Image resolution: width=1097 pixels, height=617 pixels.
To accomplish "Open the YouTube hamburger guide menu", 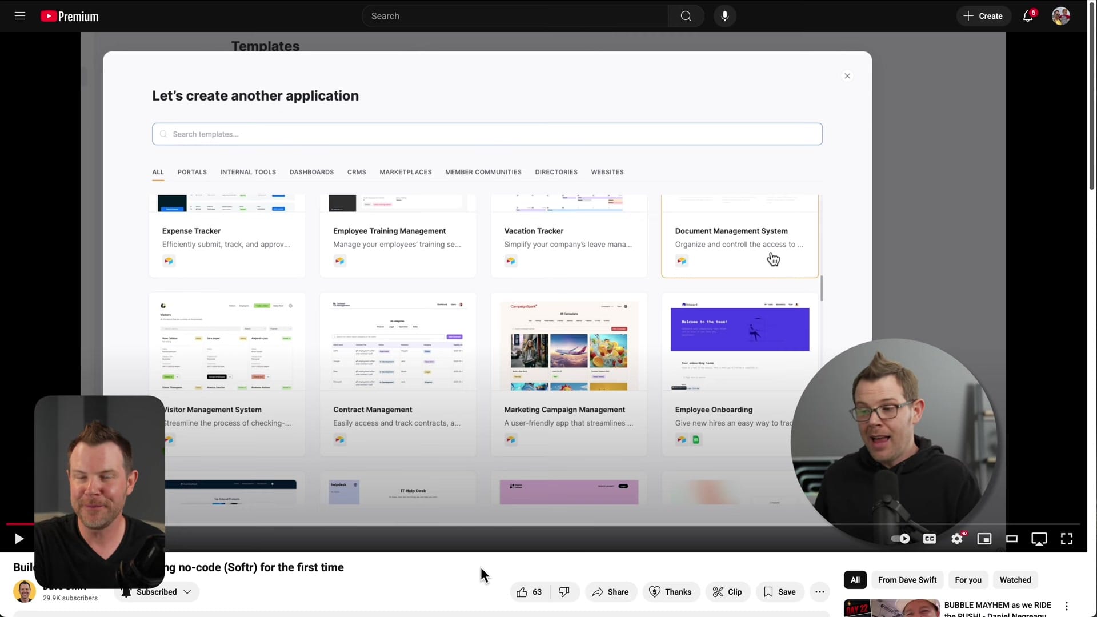I will 20,16.
